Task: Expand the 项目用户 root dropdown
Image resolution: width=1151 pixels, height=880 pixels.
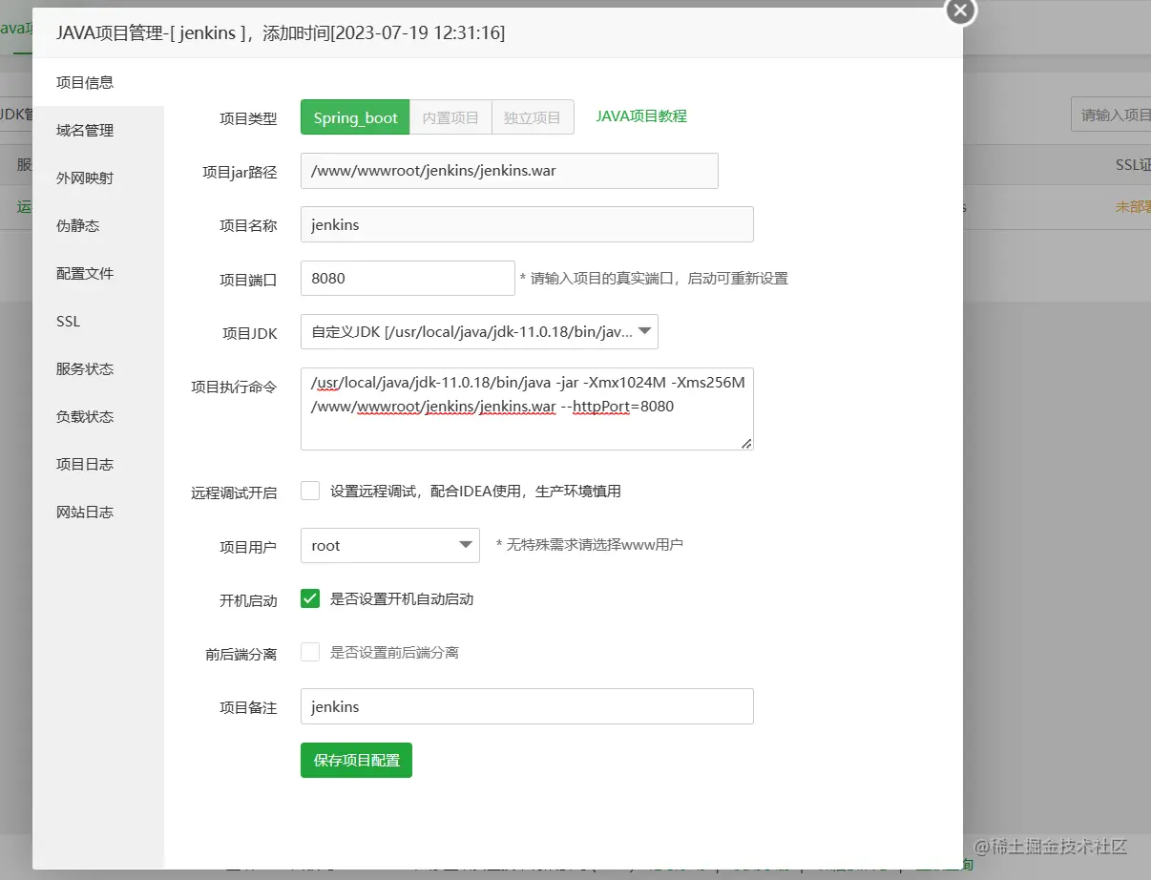Action: click(x=389, y=545)
